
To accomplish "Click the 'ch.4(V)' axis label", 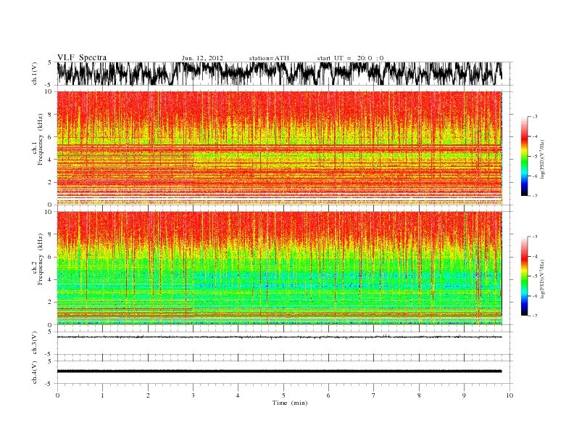I will point(35,372).
